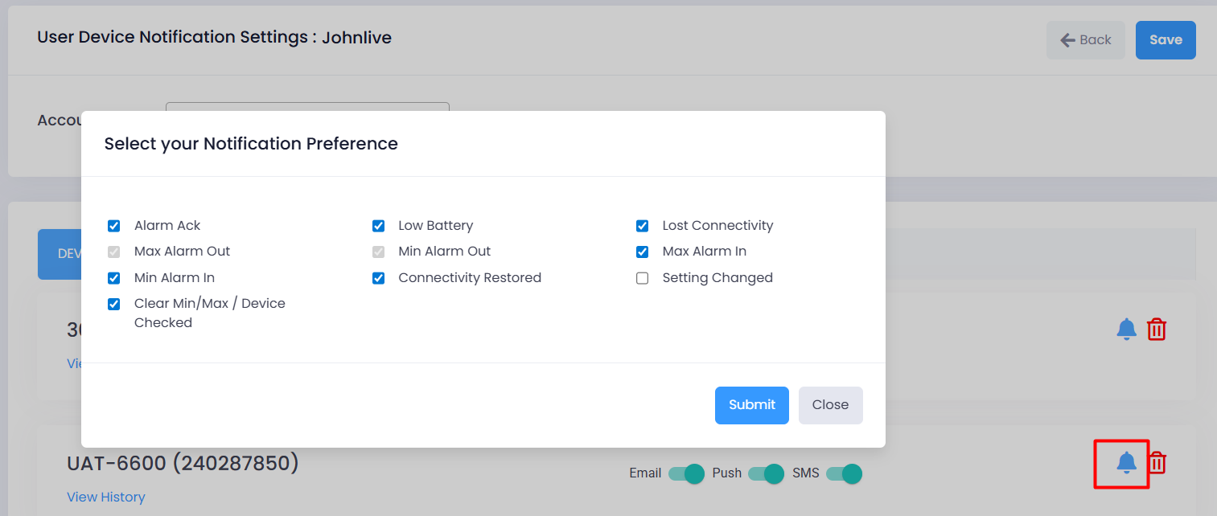This screenshot has height=516, width=1217.
Task: Uncheck the Lost Connectivity checkbox
Action: point(642,226)
